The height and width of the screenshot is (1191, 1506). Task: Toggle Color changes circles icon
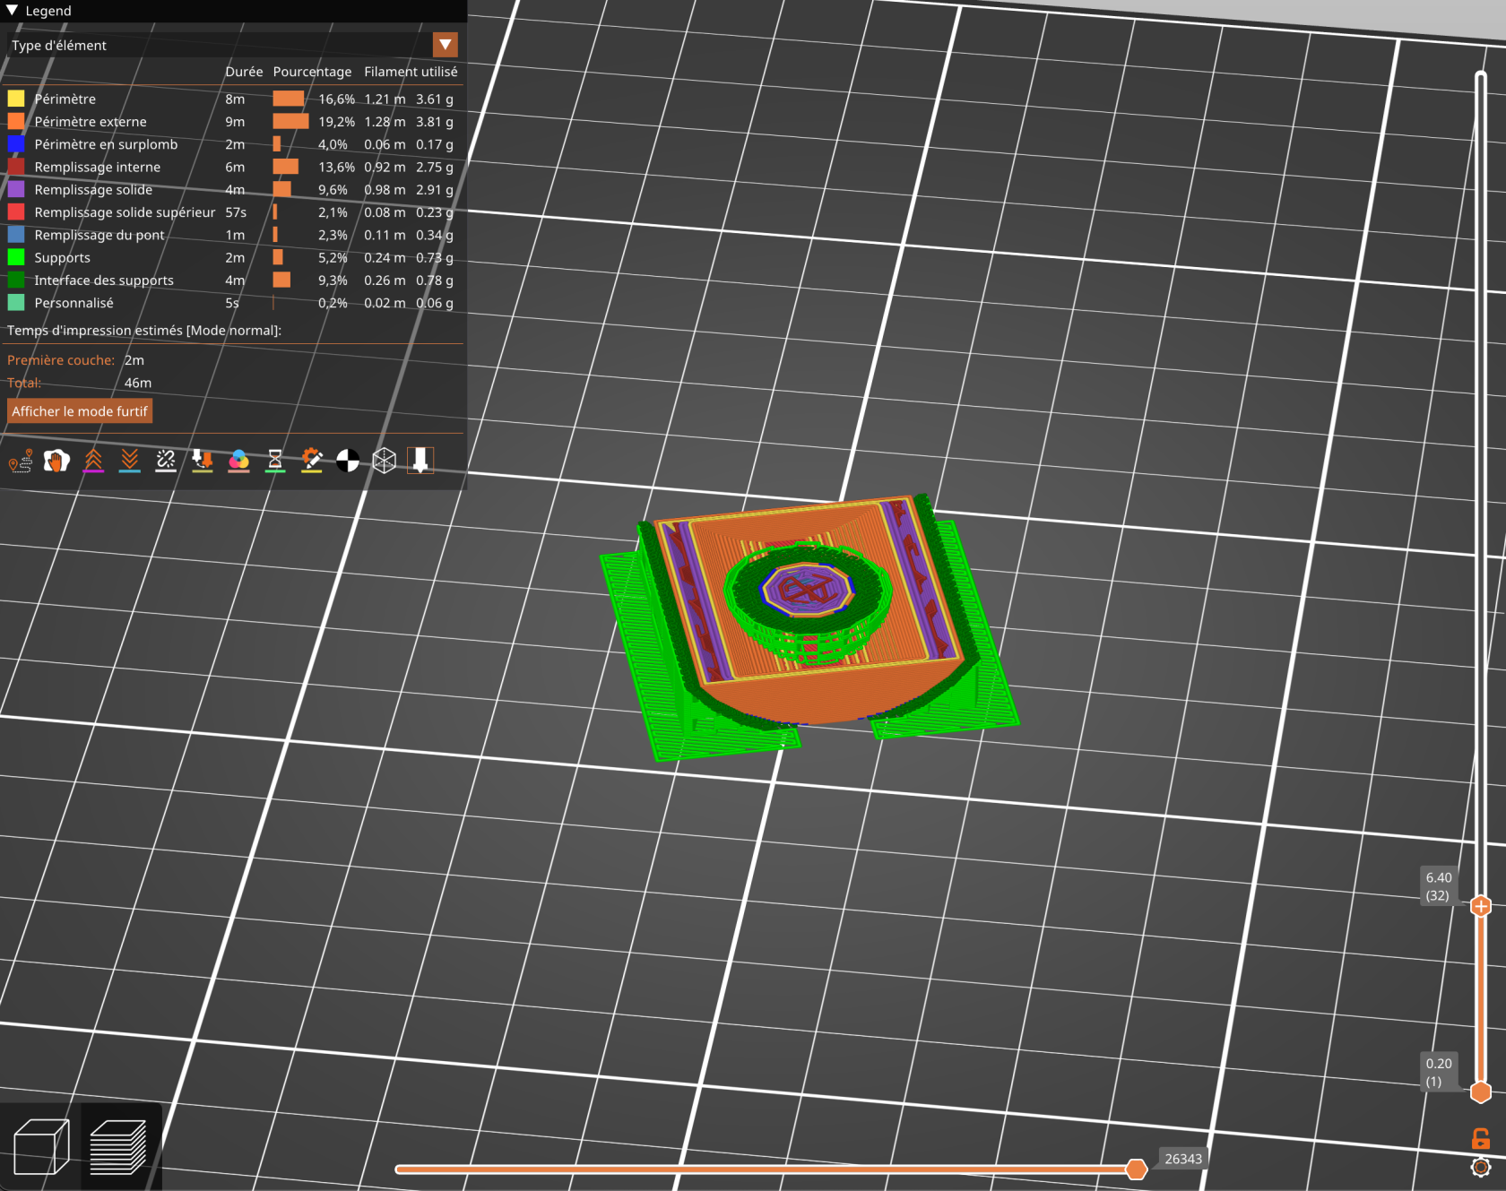click(238, 461)
